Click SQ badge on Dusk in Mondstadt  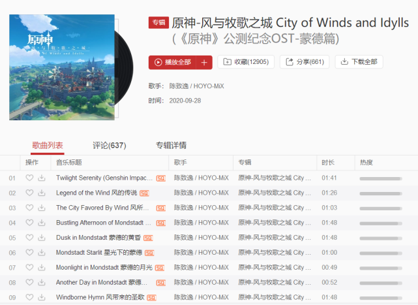148,238
